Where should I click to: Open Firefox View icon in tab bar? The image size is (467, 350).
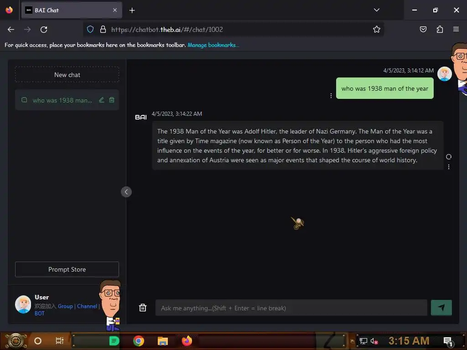pos(9,10)
